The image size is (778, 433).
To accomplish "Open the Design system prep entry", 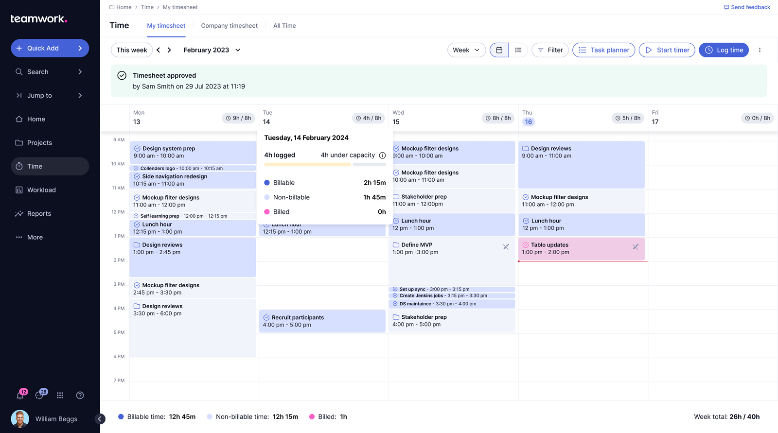I will (193, 152).
